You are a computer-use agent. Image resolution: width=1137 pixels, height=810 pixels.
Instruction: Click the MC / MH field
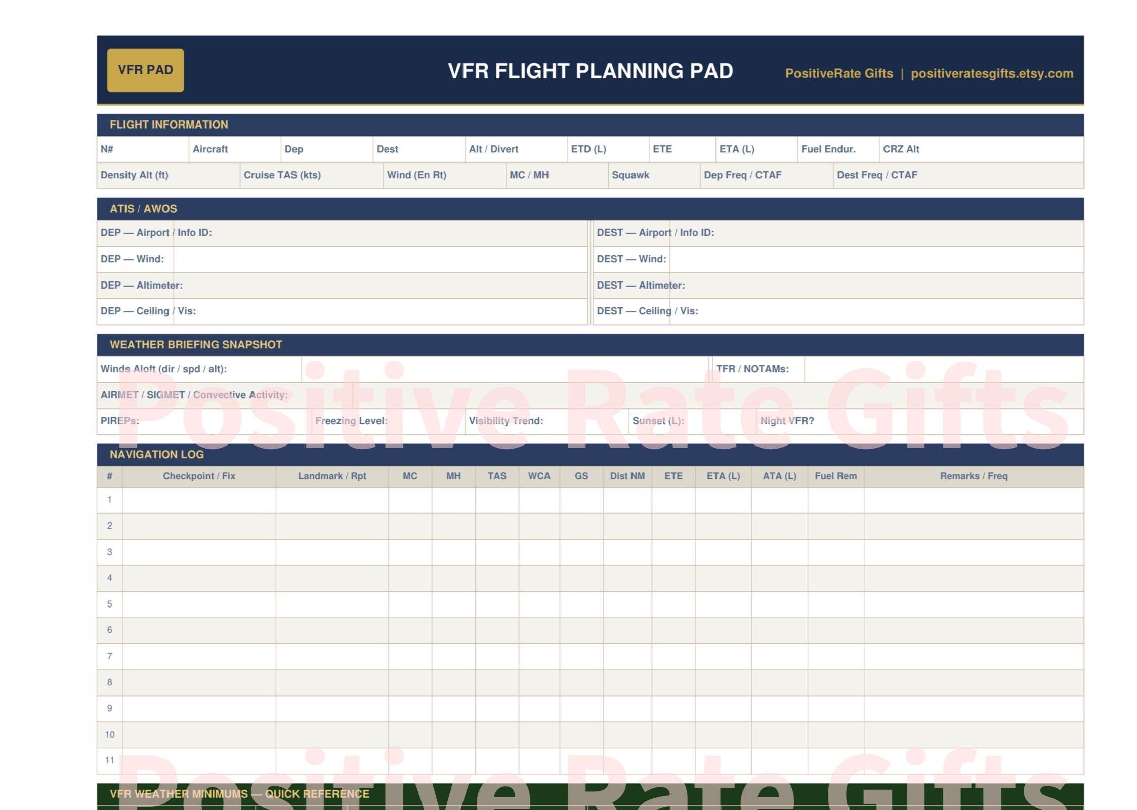tap(557, 175)
